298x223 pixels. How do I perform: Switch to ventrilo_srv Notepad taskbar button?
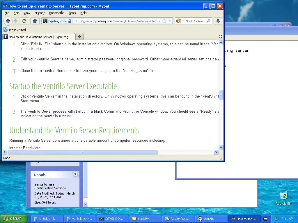(79, 219)
